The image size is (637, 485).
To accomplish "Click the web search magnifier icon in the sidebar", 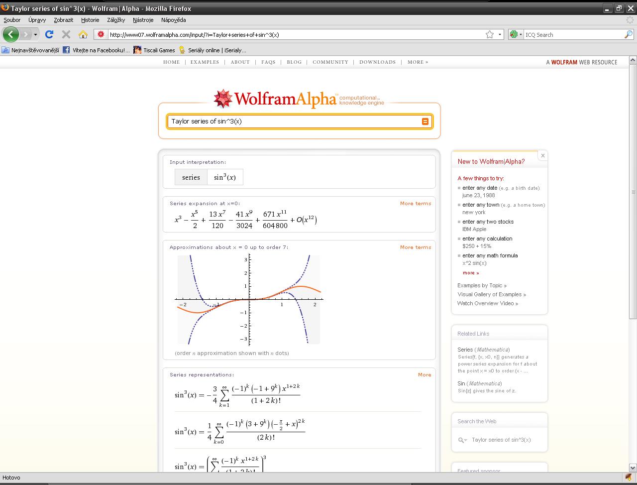I will pyautogui.click(x=462, y=440).
